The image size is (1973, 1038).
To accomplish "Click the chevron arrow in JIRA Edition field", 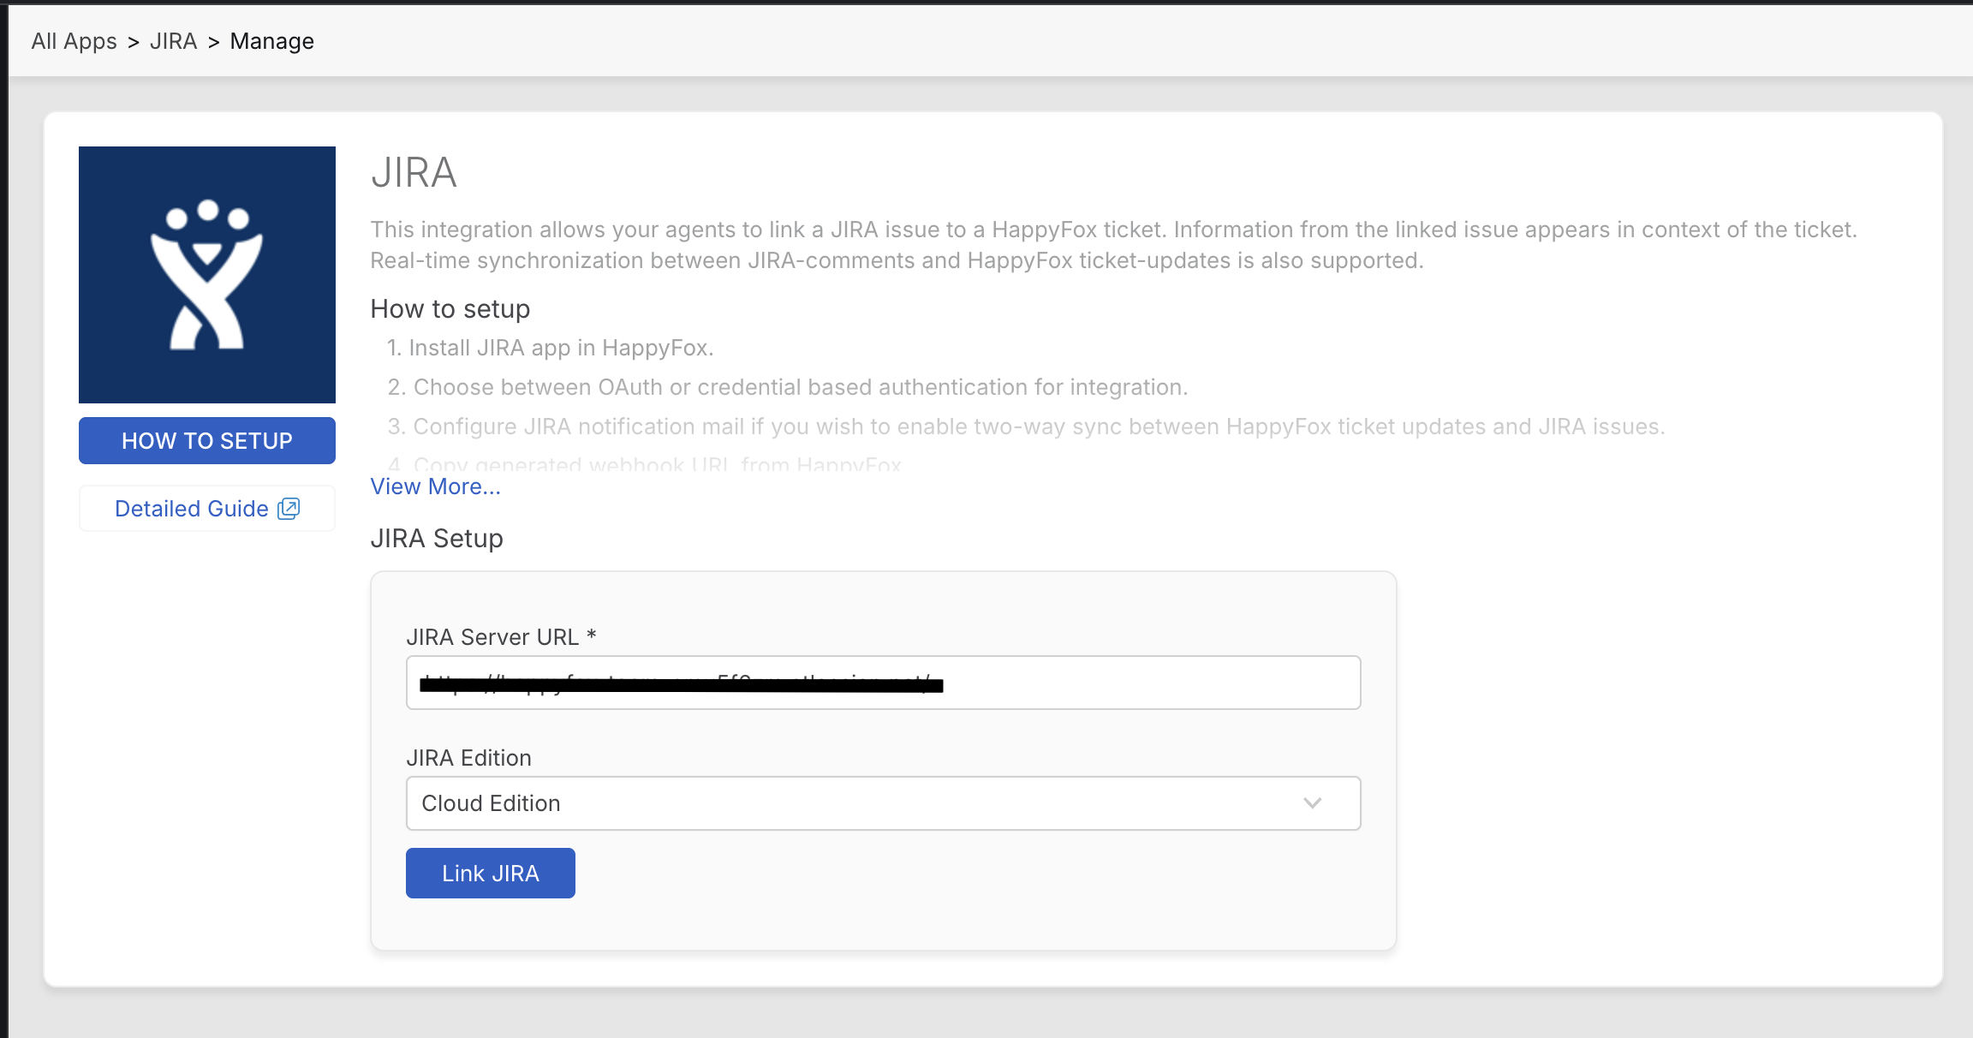I will [x=1312, y=803].
